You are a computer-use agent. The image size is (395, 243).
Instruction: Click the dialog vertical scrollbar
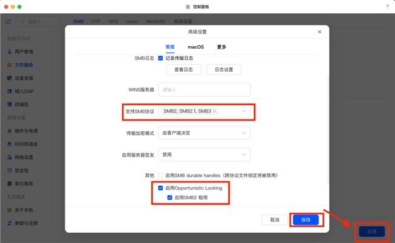tap(328, 129)
